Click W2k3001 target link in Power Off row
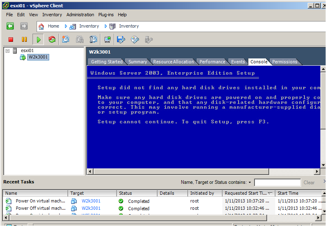Screen dimensions: 326x226 (x=91, y=208)
